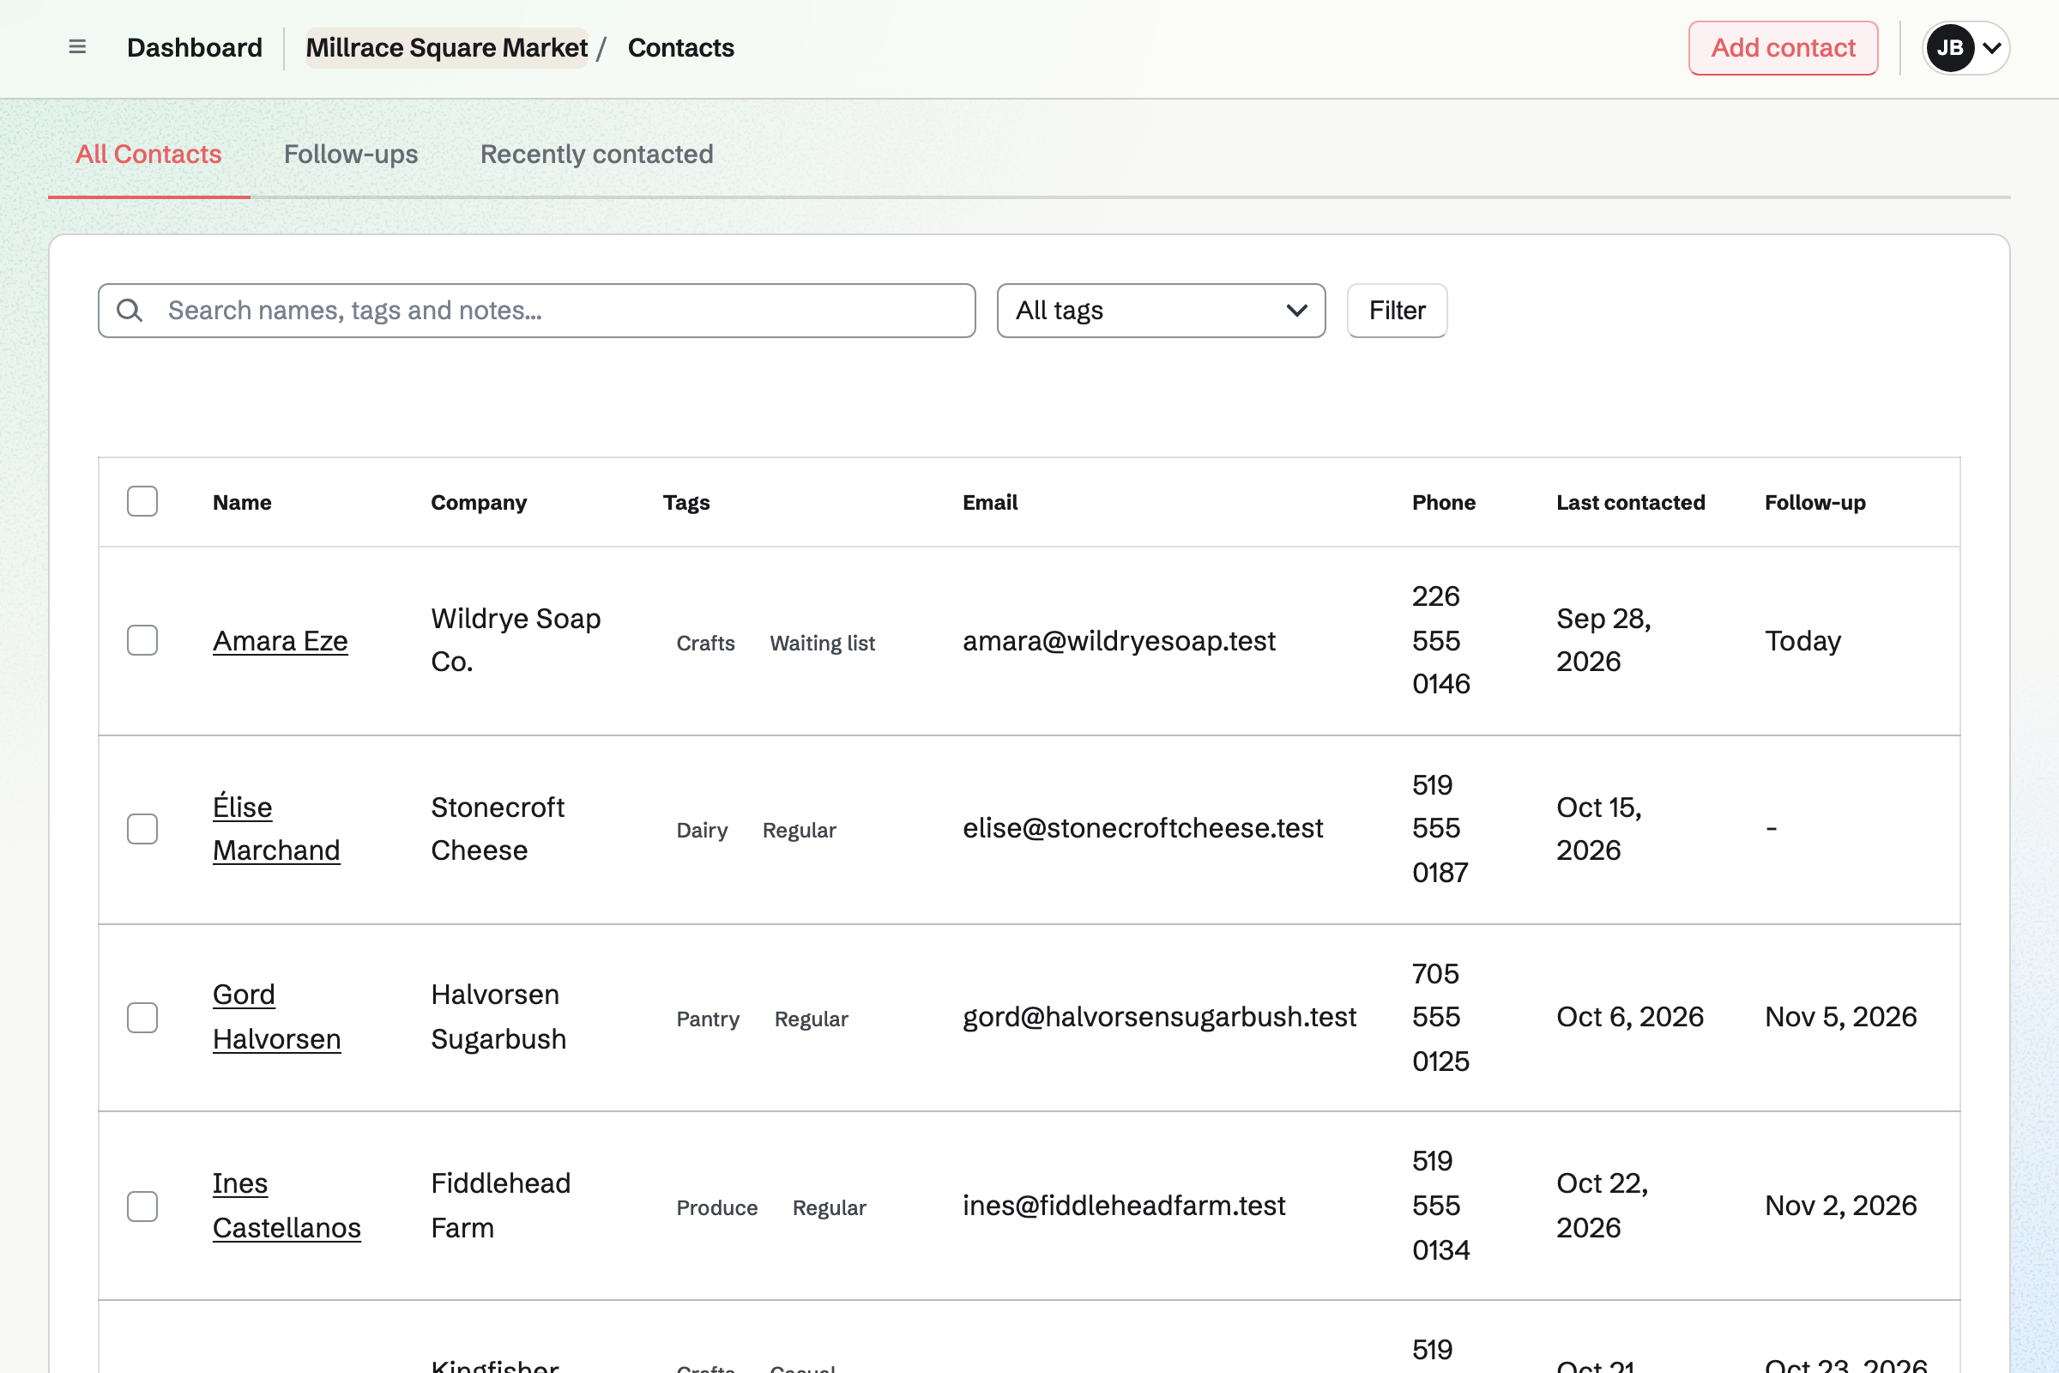Open Élise Marchand contact link

click(276, 828)
